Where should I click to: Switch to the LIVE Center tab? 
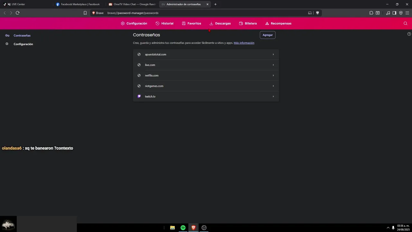click(x=26, y=4)
